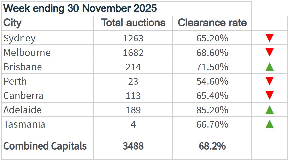
Task: Click the red down arrow in Canberra row
Action: coord(269,95)
